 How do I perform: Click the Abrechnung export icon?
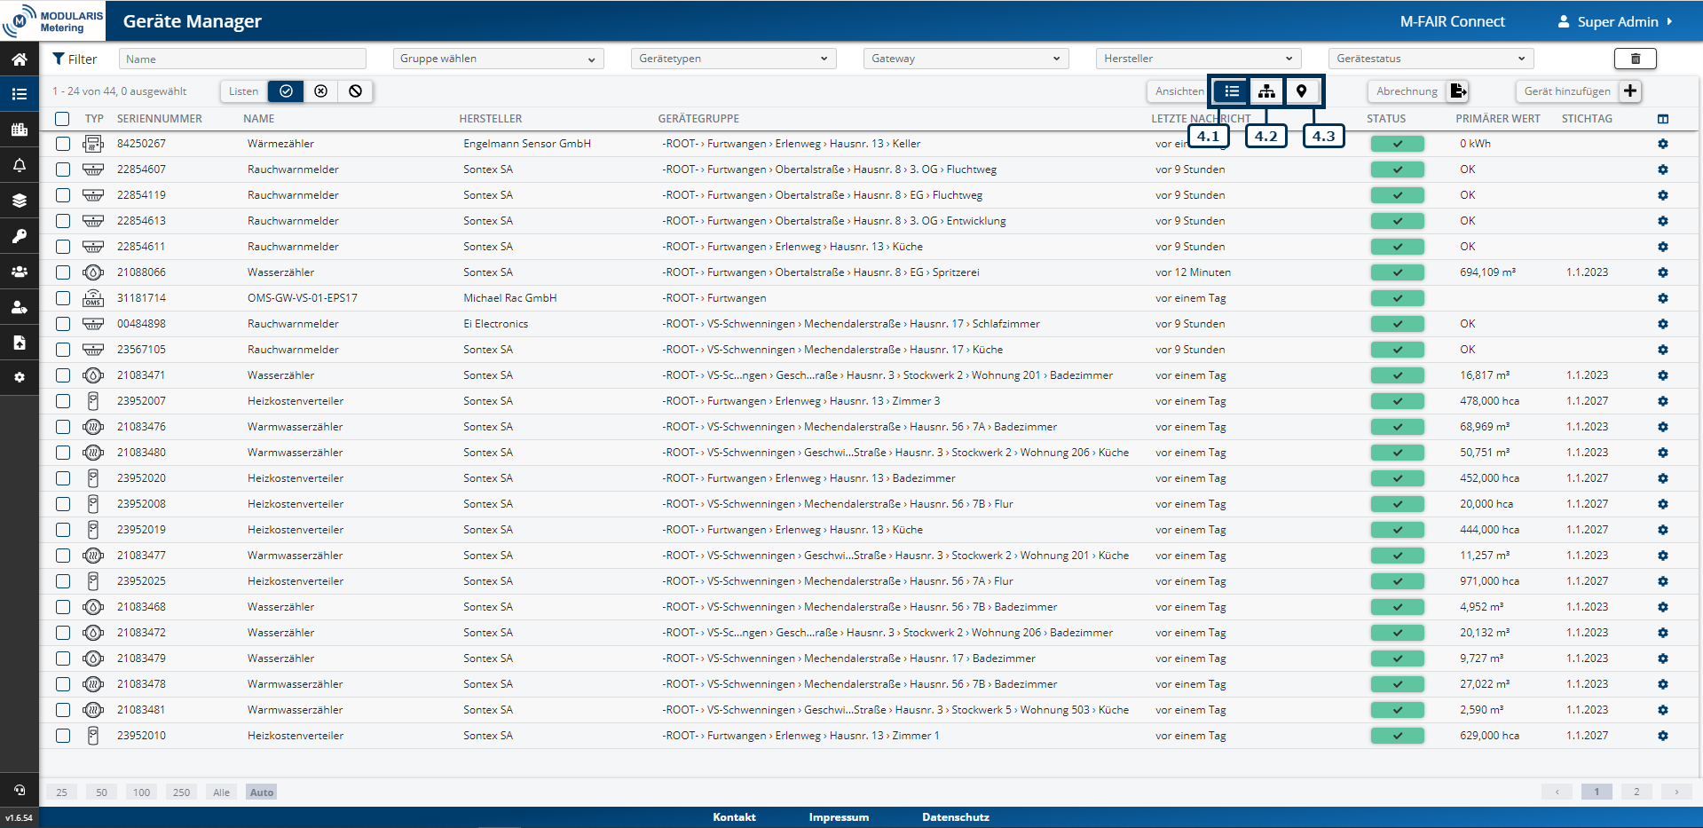coord(1458,91)
